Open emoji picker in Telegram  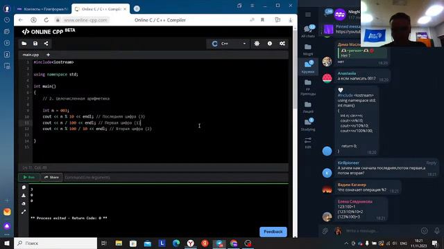pos(424,231)
